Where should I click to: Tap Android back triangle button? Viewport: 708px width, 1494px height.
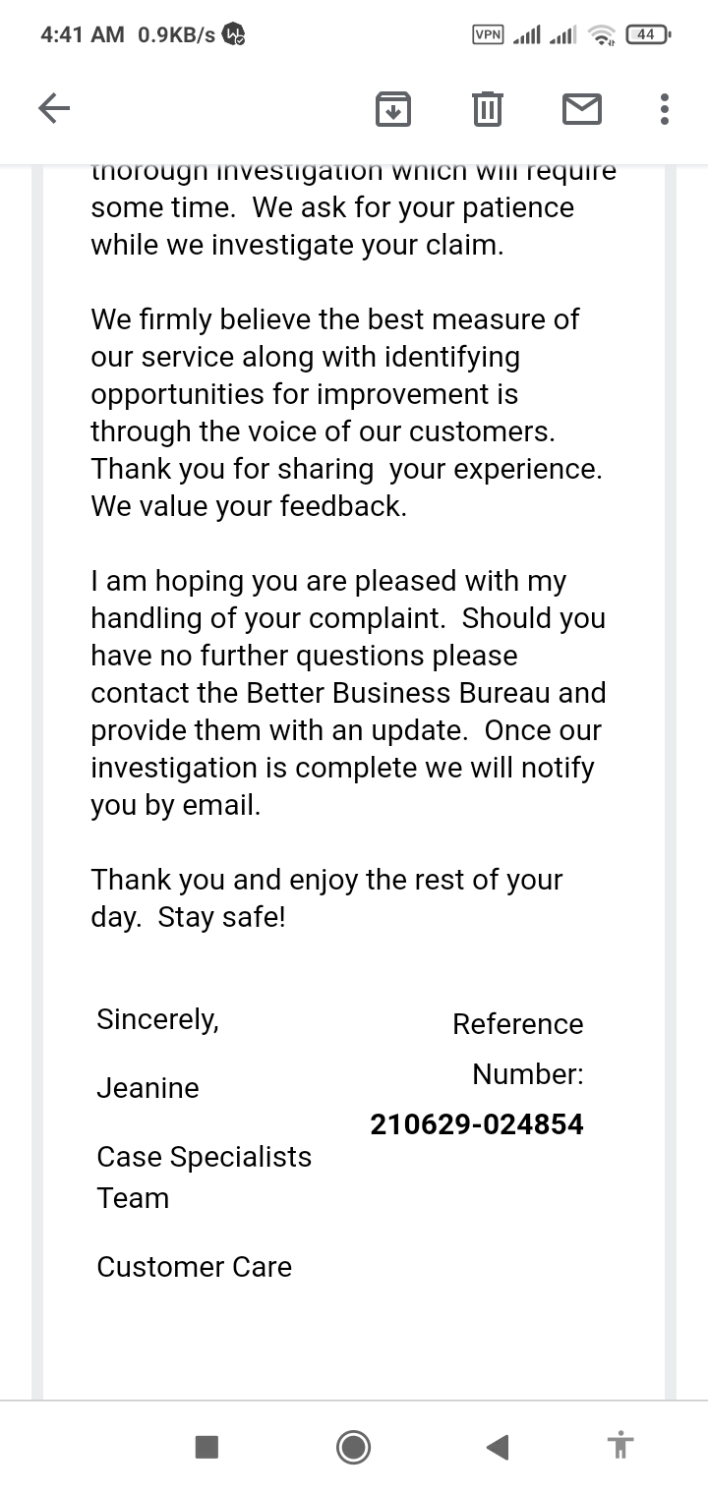[x=498, y=1446]
